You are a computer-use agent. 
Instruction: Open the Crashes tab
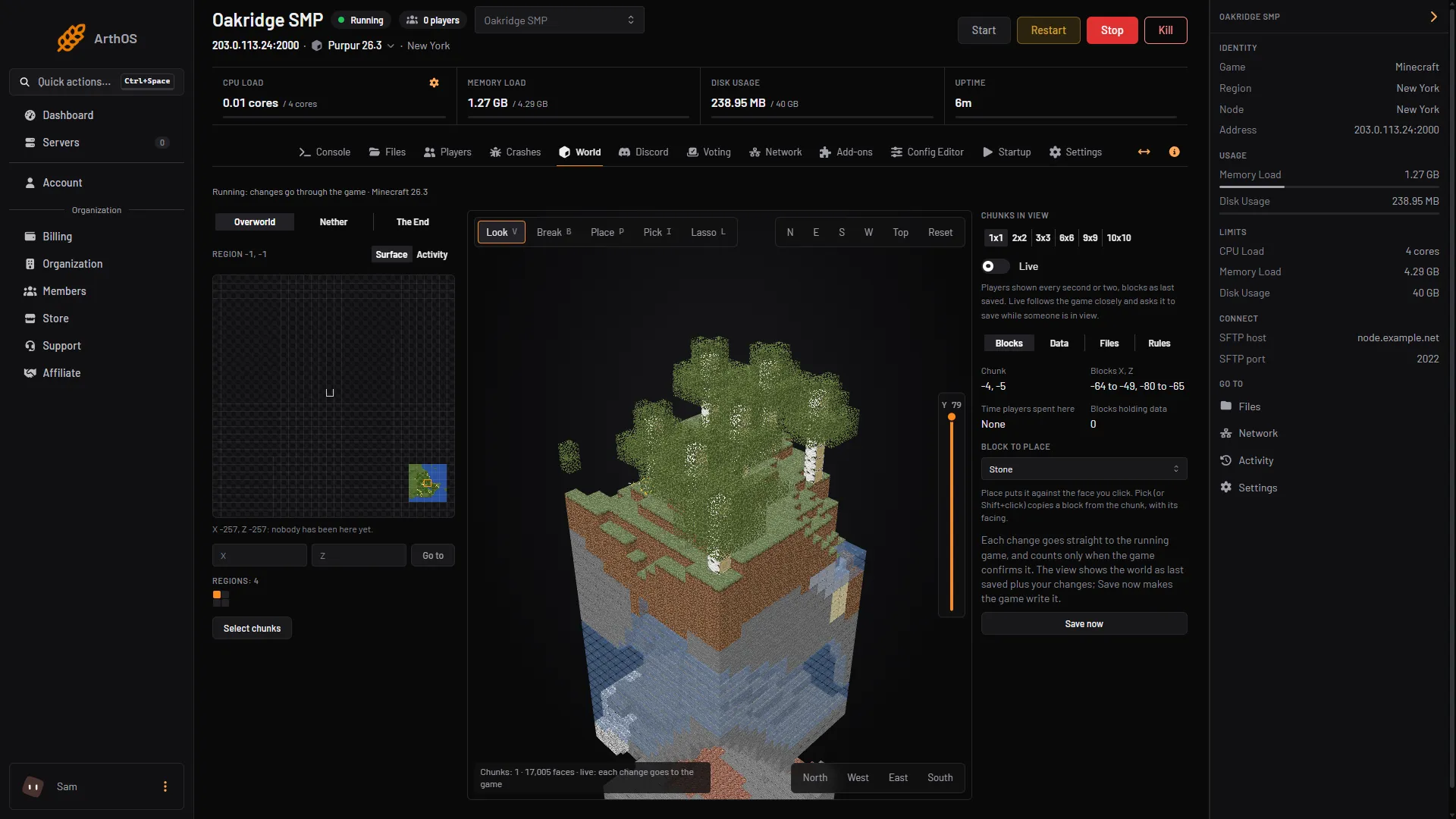515,152
